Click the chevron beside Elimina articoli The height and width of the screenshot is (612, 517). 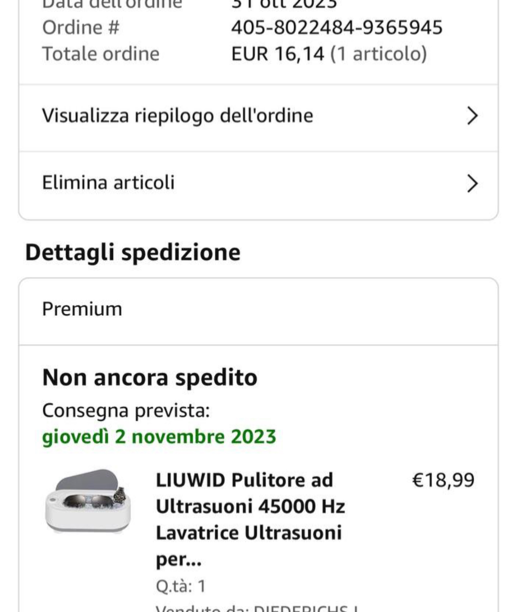tap(472, 184)
